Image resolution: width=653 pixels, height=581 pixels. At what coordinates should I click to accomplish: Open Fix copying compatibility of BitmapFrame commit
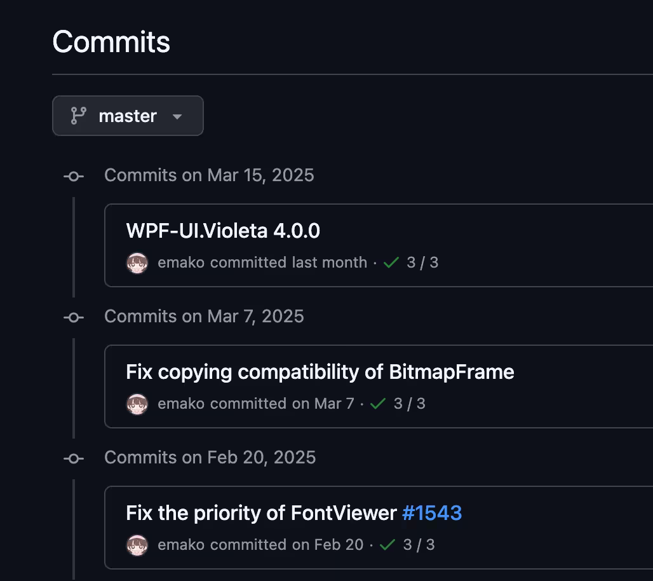[x=320, y=372]
